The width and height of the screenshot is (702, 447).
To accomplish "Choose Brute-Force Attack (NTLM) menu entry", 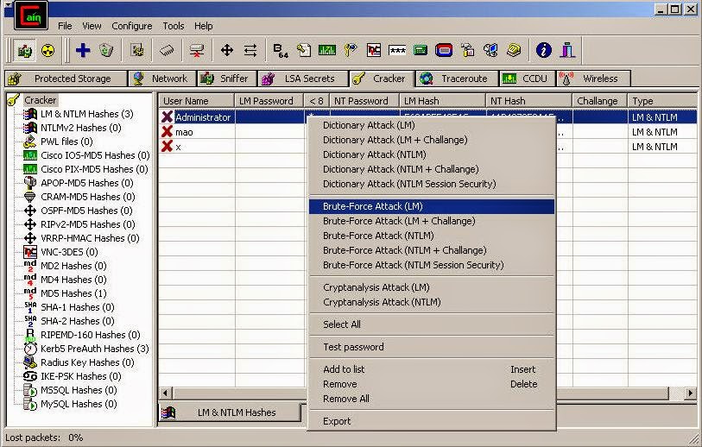I will point(378,236).
